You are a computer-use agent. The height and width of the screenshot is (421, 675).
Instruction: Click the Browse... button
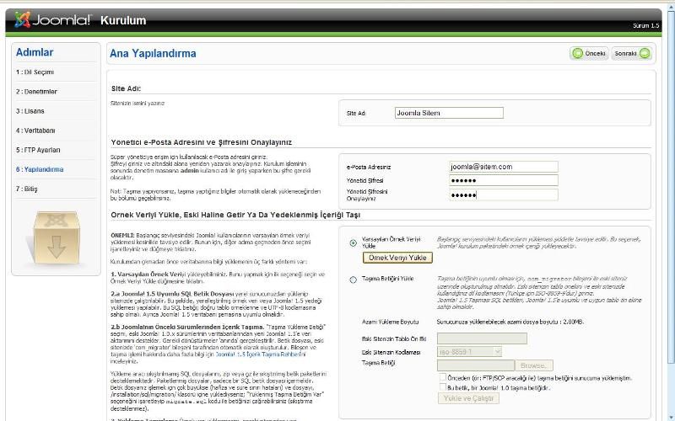[x=534, y=365]
